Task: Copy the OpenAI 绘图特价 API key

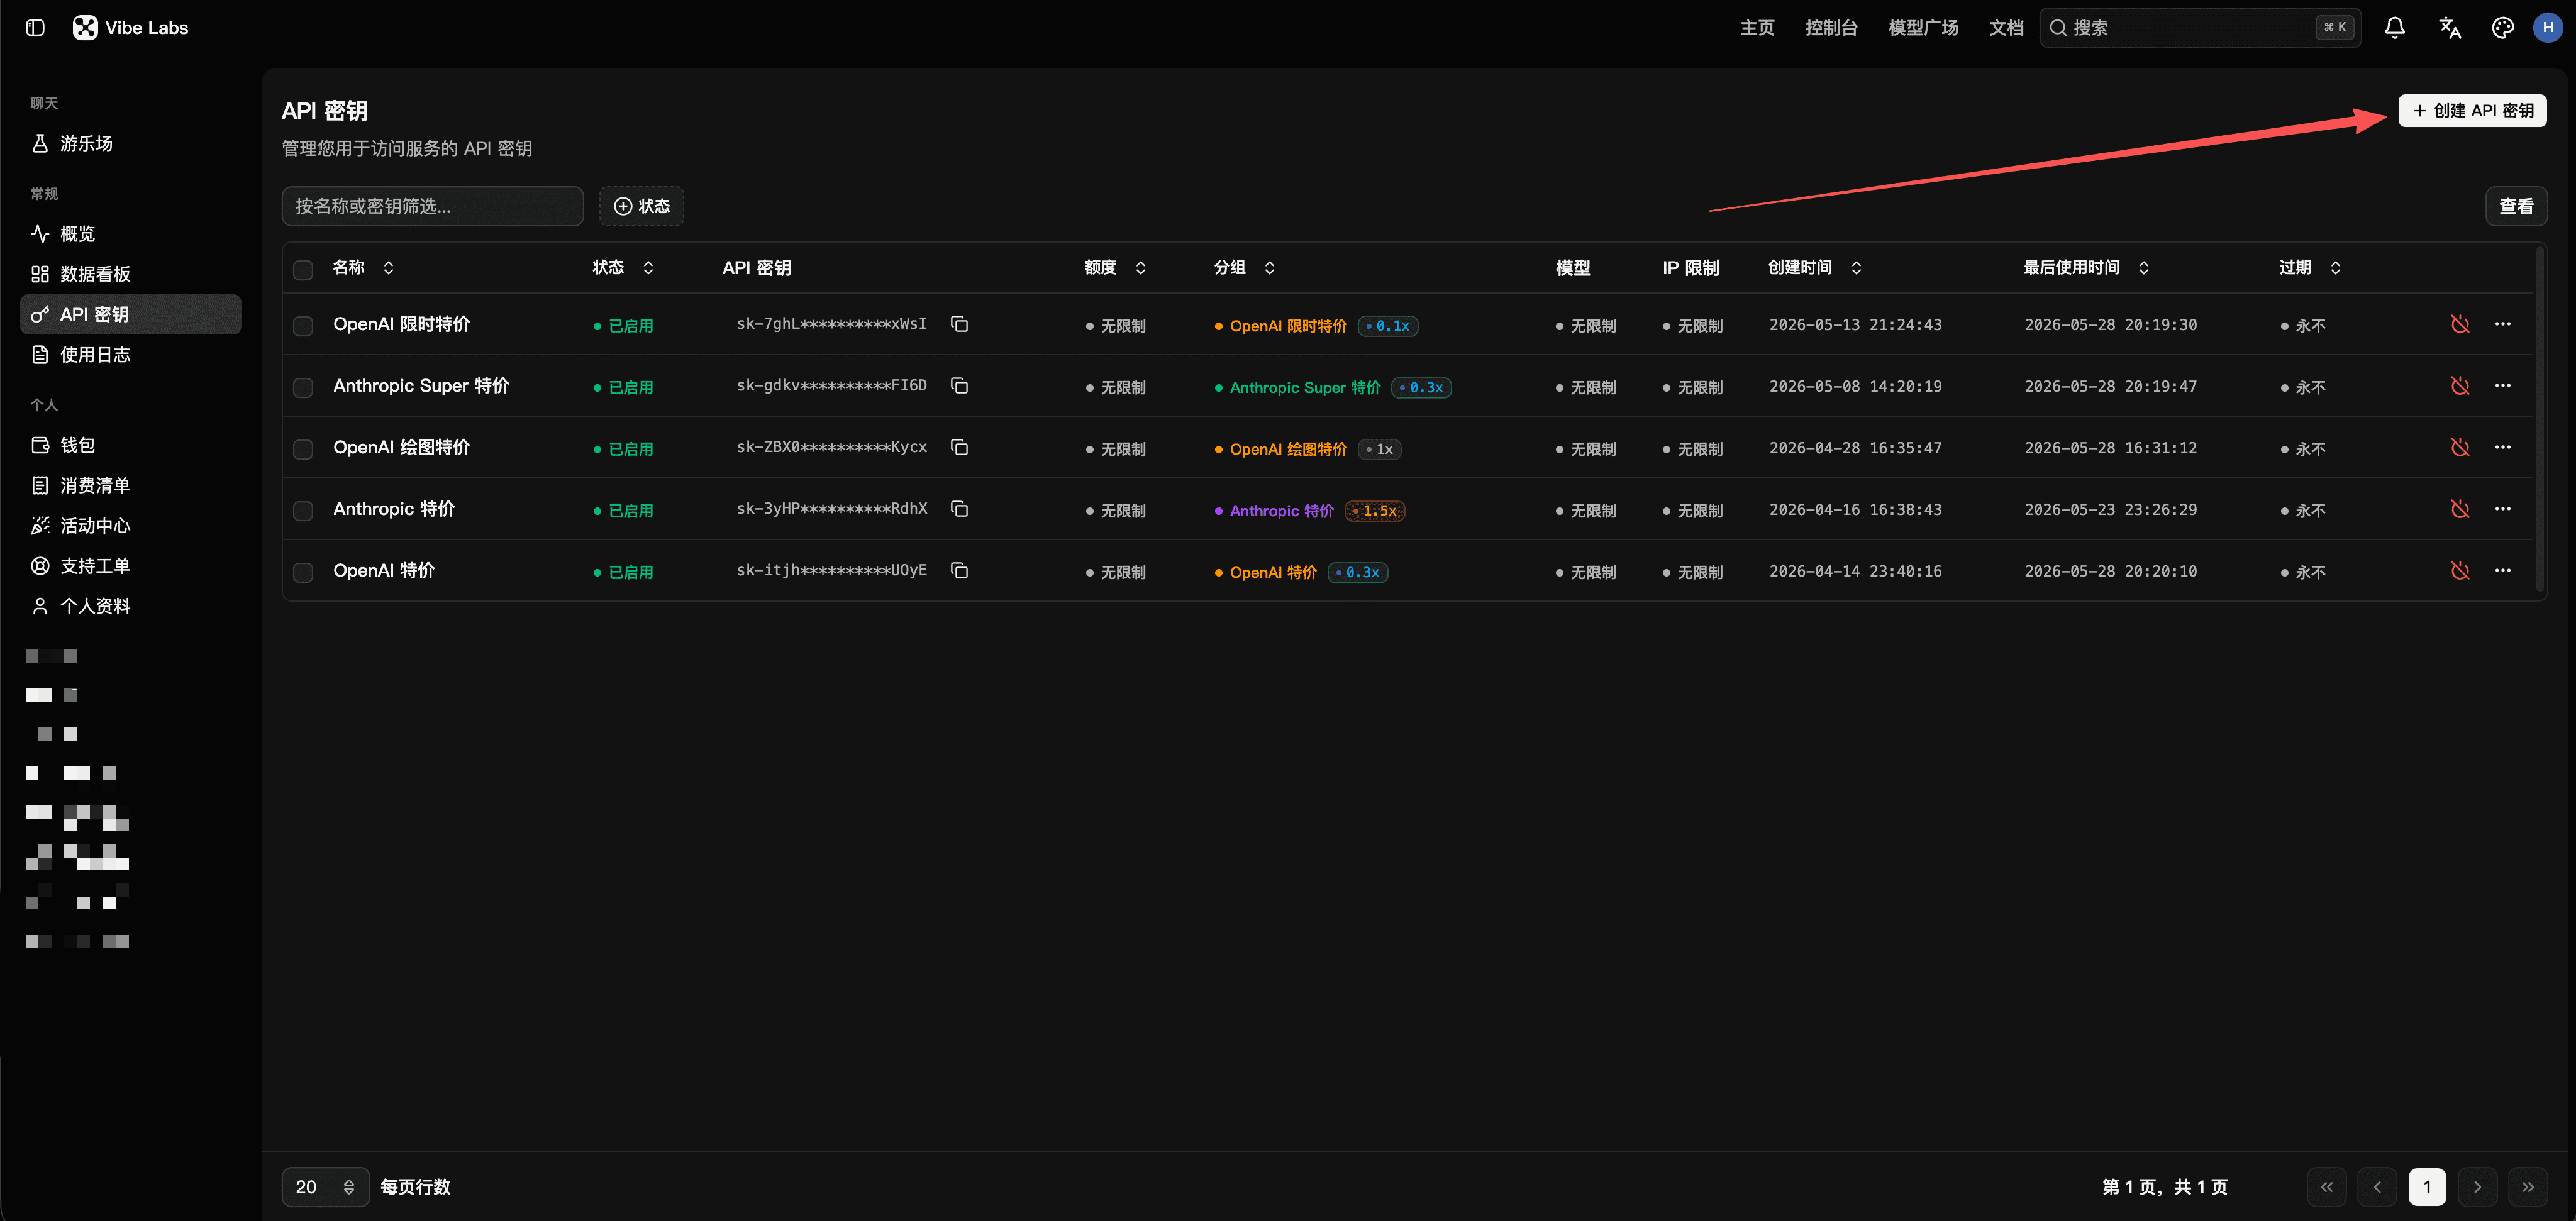Action: (959, 447)
